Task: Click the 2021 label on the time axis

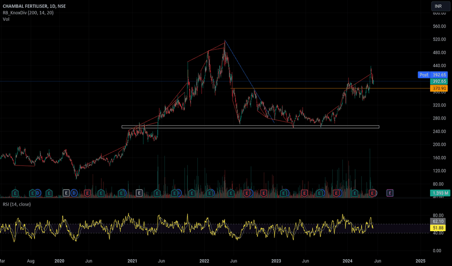Action: [x=132, y=261]
